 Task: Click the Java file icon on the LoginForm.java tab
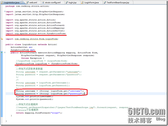pyautogui.click(x=82, y=2)
